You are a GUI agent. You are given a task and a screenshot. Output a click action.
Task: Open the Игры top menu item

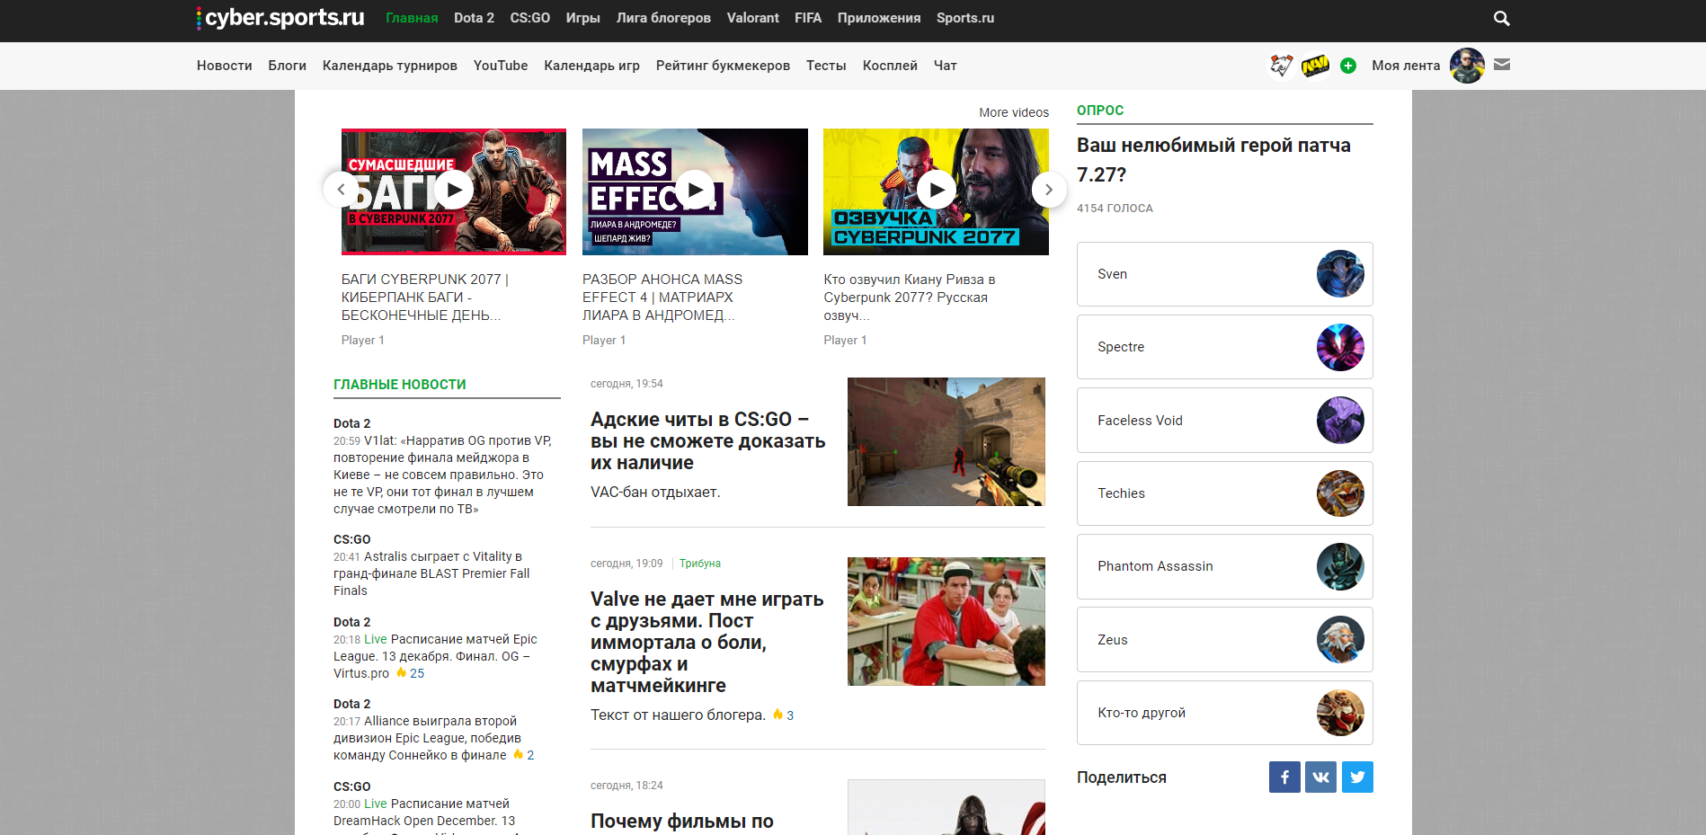click(x=582, y=18)
